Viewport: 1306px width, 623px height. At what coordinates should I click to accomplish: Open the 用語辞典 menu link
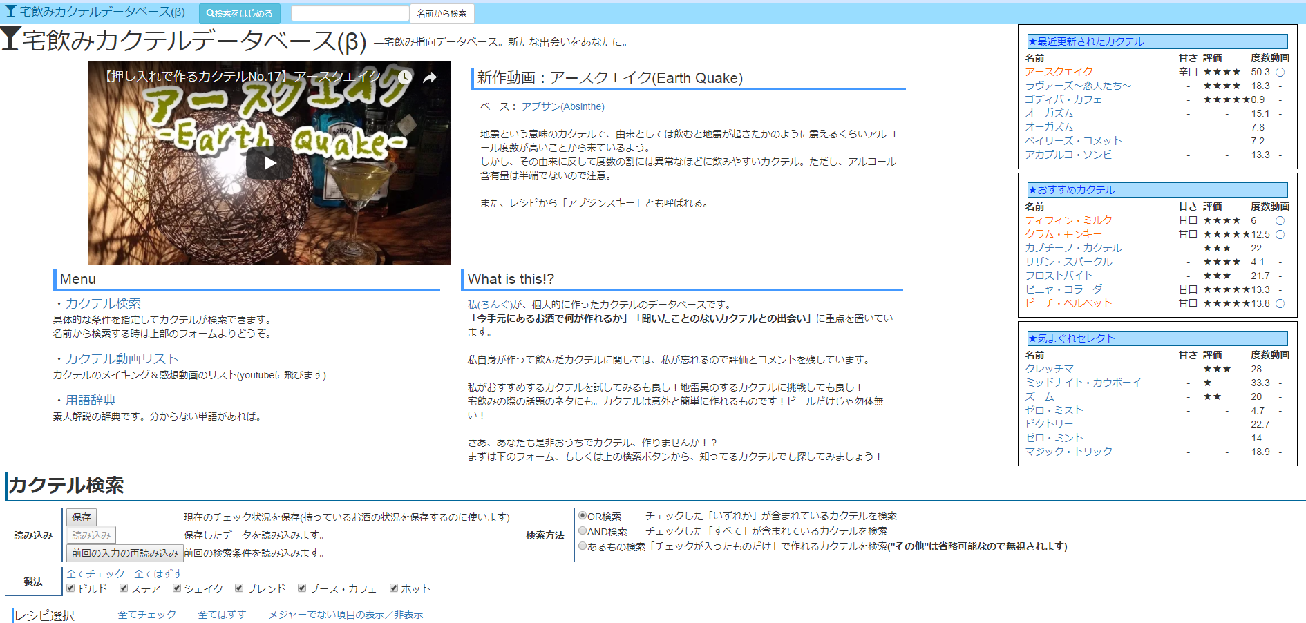pyautogui.click(x=91, y=400)
